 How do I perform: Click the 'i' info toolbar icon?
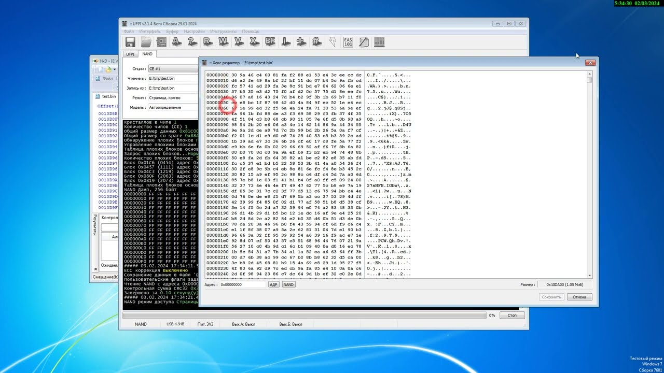pyautogui.click(x=285, y=42)
